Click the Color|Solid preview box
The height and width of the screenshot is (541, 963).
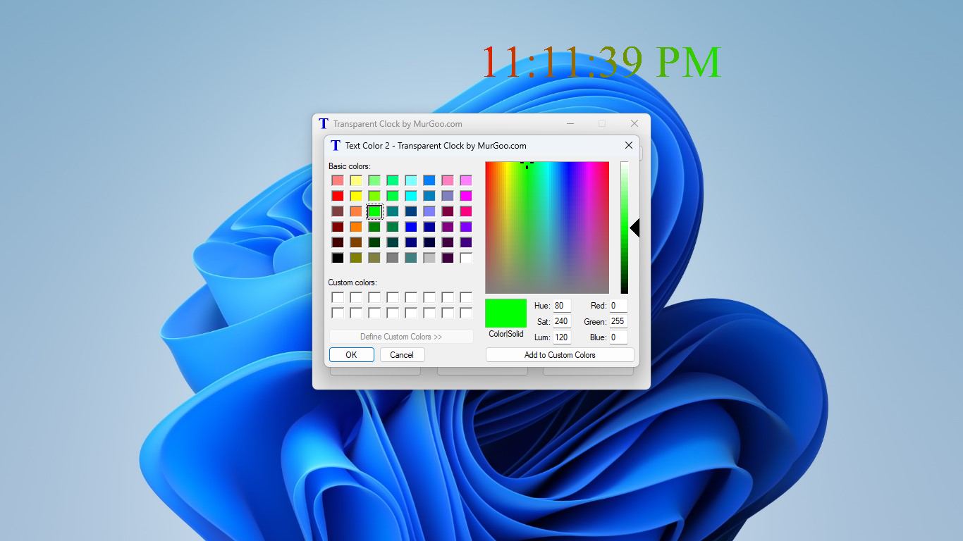[x=505, y=313]
